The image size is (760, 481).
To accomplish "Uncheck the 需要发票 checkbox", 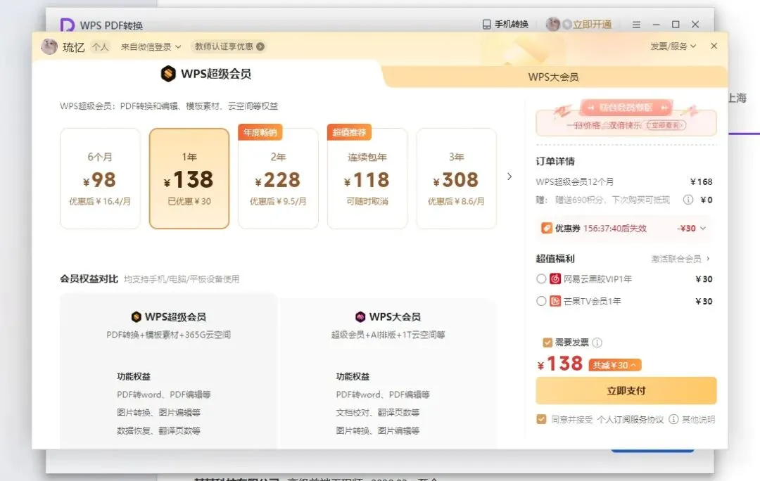I will [x=547, y=342].
